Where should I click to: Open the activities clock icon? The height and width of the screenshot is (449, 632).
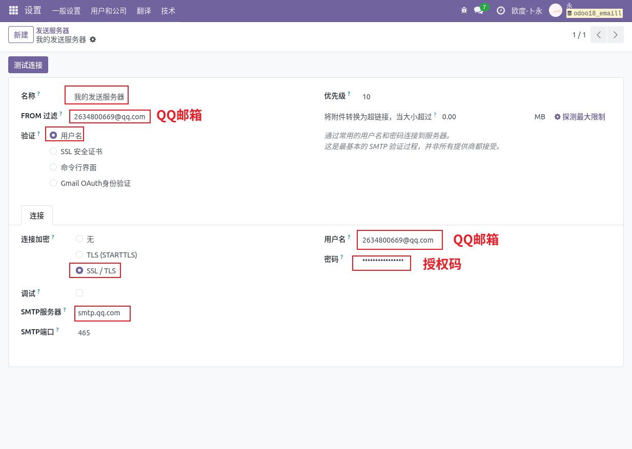tap(501, 10)
